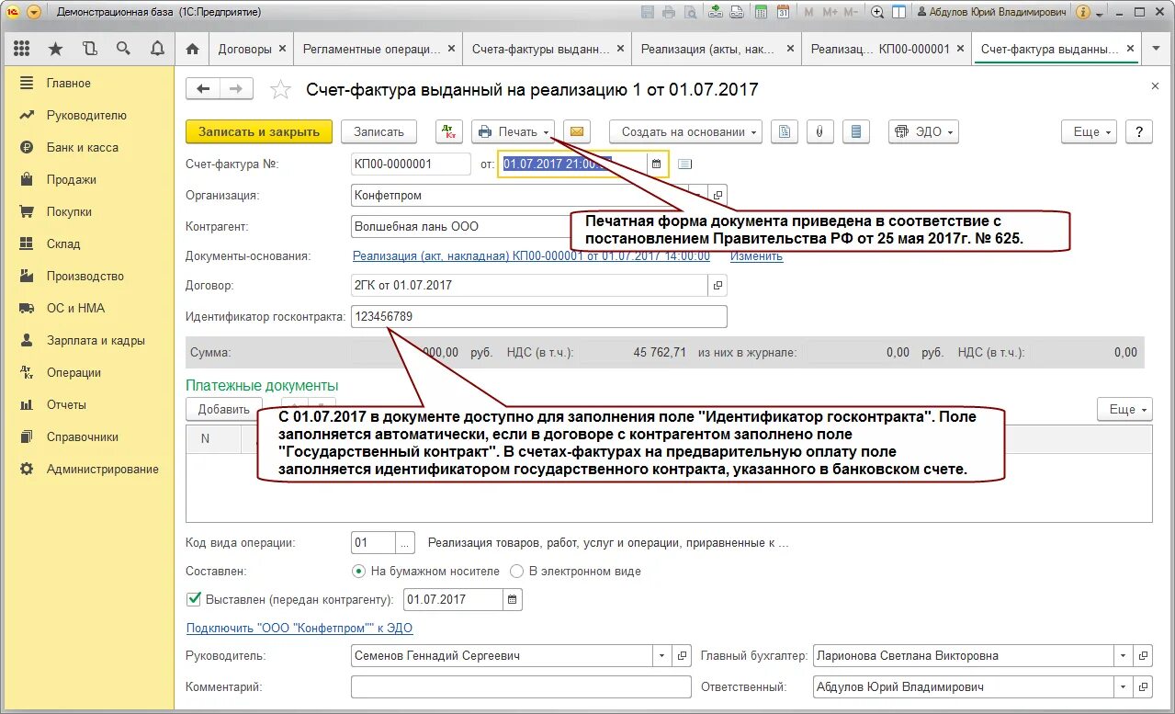Image resolution: width=1175 pixels, height=714 pixels.
Task: Open the reports sheet icon in toolbar
Action: point(784,131)
